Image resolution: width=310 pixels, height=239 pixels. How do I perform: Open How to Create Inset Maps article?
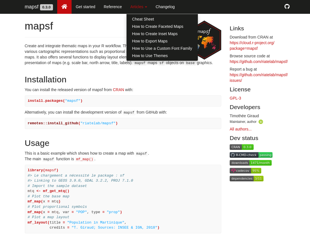point(155,34)
